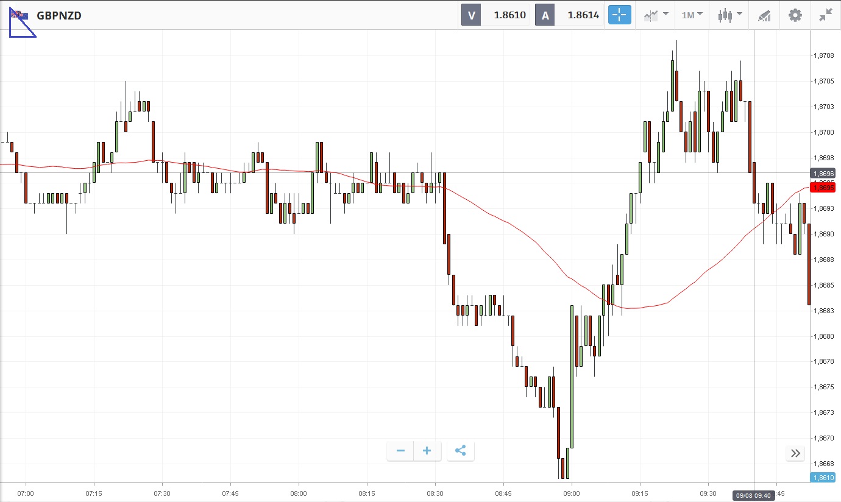Open chart settings gear
Screen dimensions: 841x502
795,15
